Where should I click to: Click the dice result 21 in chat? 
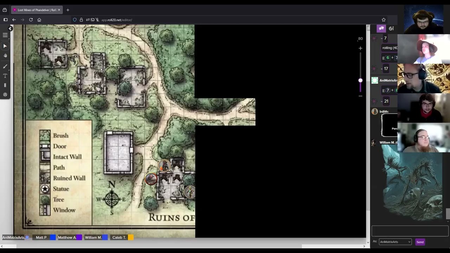386,101
